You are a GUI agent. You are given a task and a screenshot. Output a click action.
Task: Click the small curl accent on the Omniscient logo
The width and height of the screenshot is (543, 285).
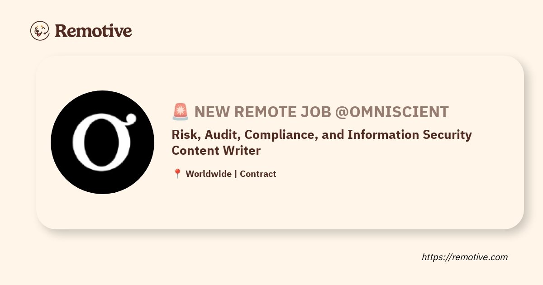pos(131,119)
